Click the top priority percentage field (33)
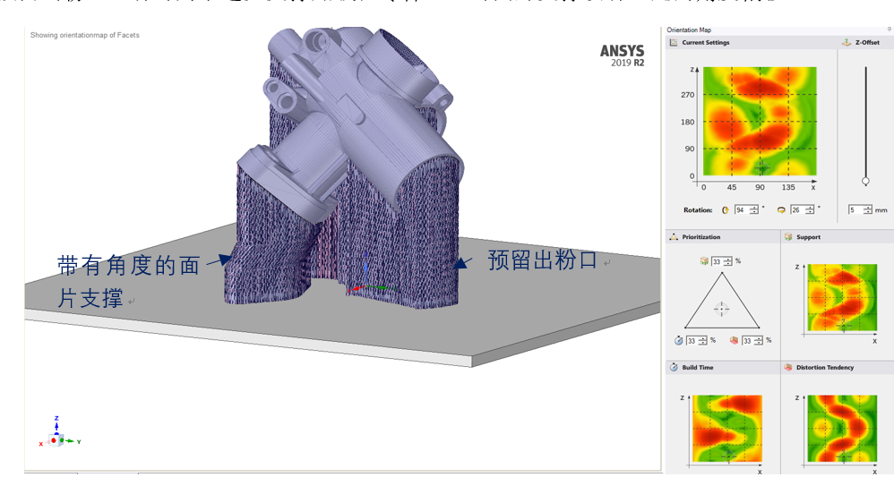 pyautogui.click(x=716, y=261)
